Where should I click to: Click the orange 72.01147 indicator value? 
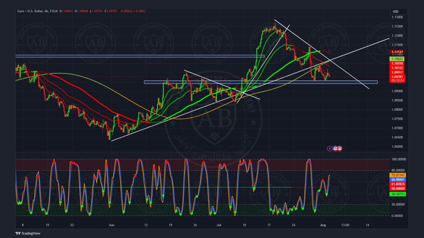398,175
